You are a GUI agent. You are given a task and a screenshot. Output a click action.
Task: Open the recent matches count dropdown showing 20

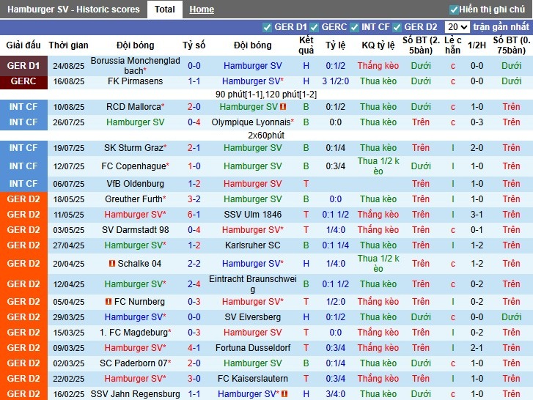pos(457,27)
